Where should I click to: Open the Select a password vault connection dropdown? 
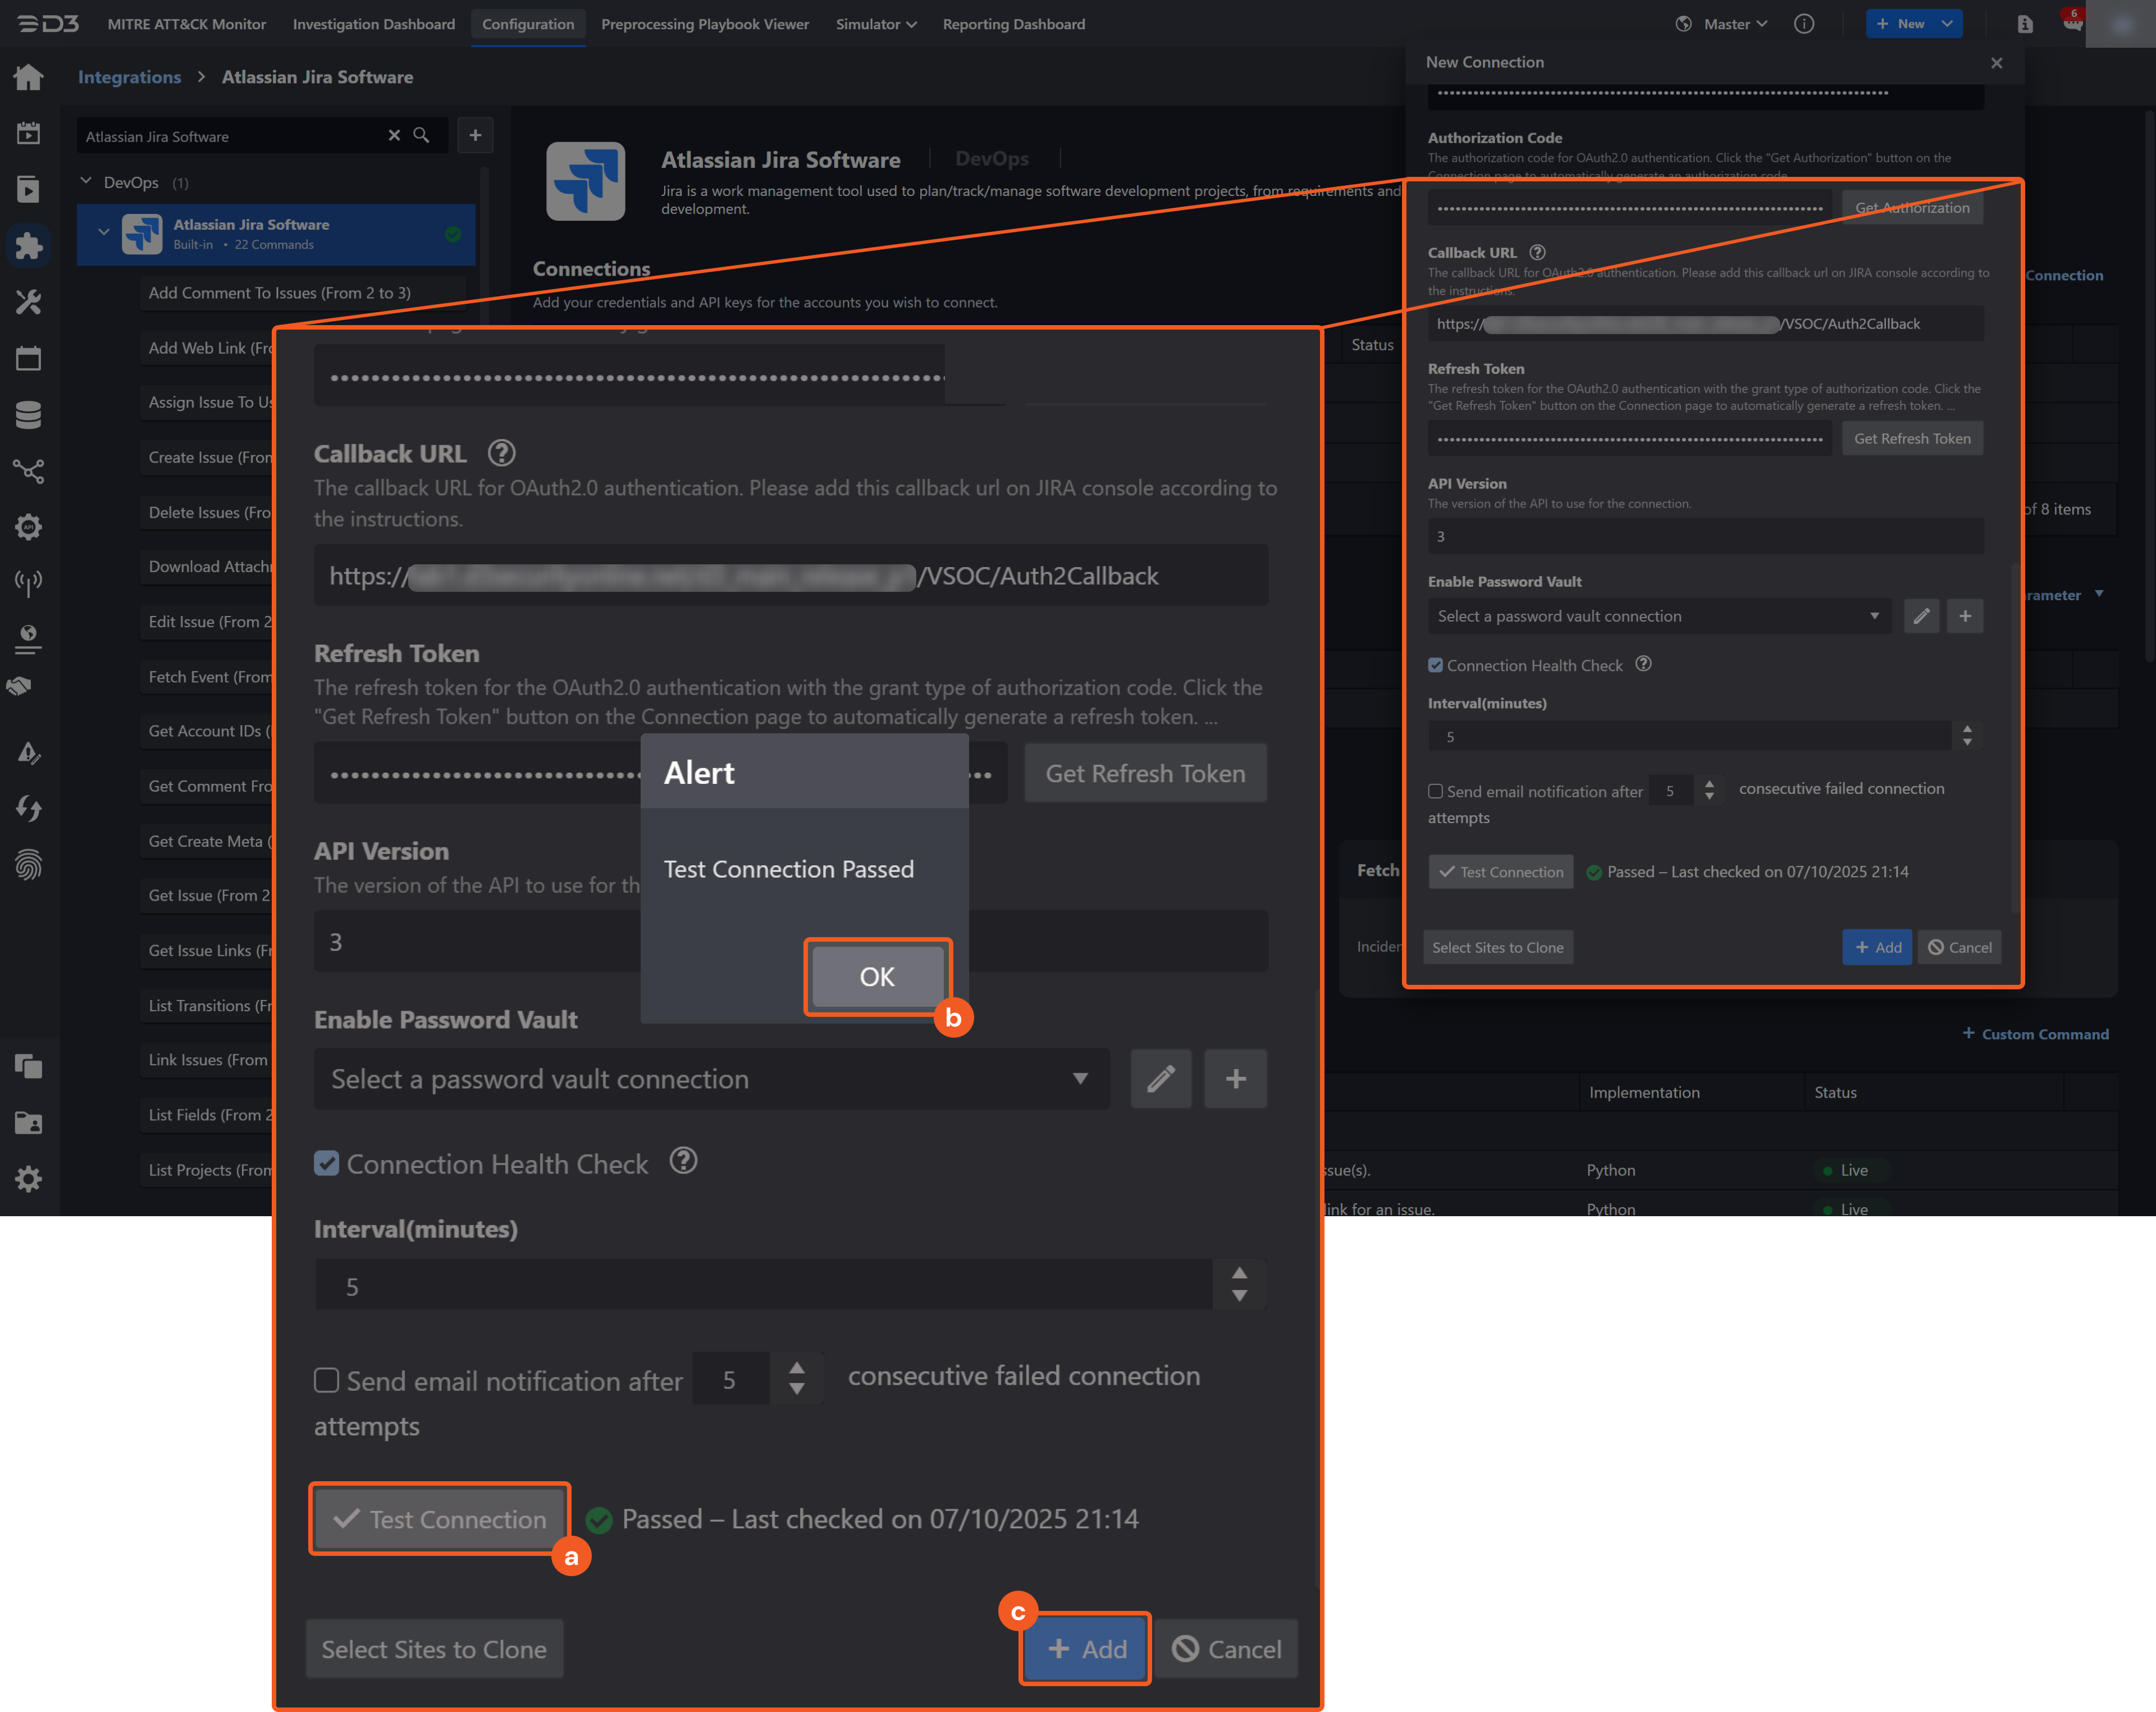coord(711,1079)
